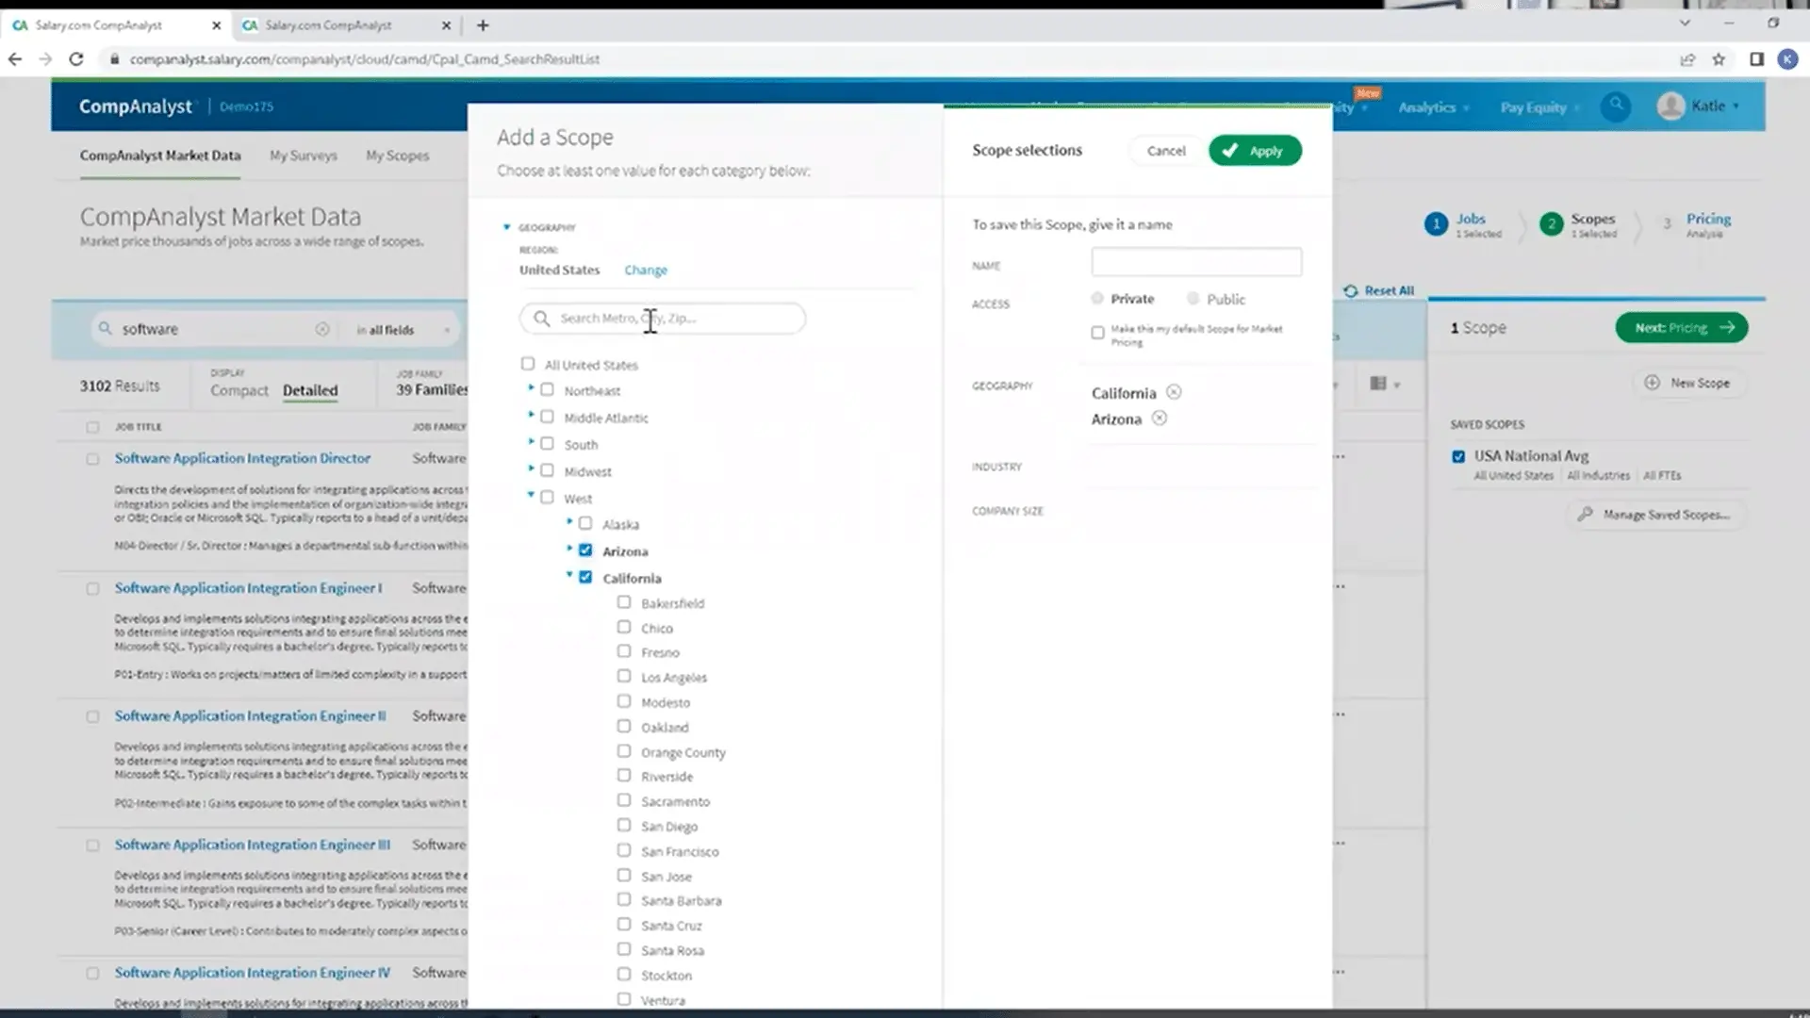This screenshot has width=1810, height=1018.
Task: Reload the page
Action: tap(76, 59)
